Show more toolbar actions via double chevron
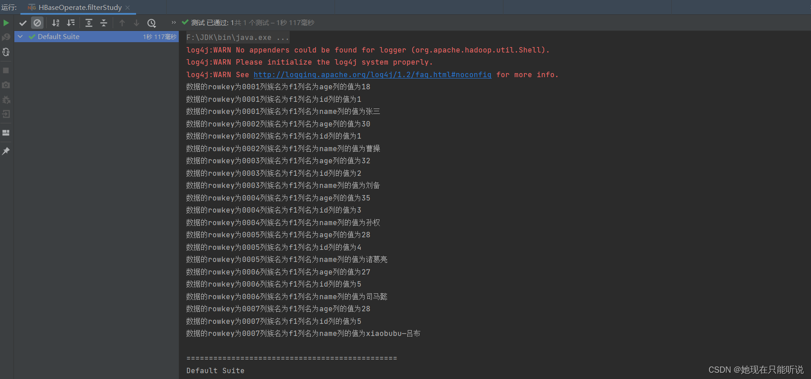The image size is (811, 379). pyautogui.click(x=174, y=22)
